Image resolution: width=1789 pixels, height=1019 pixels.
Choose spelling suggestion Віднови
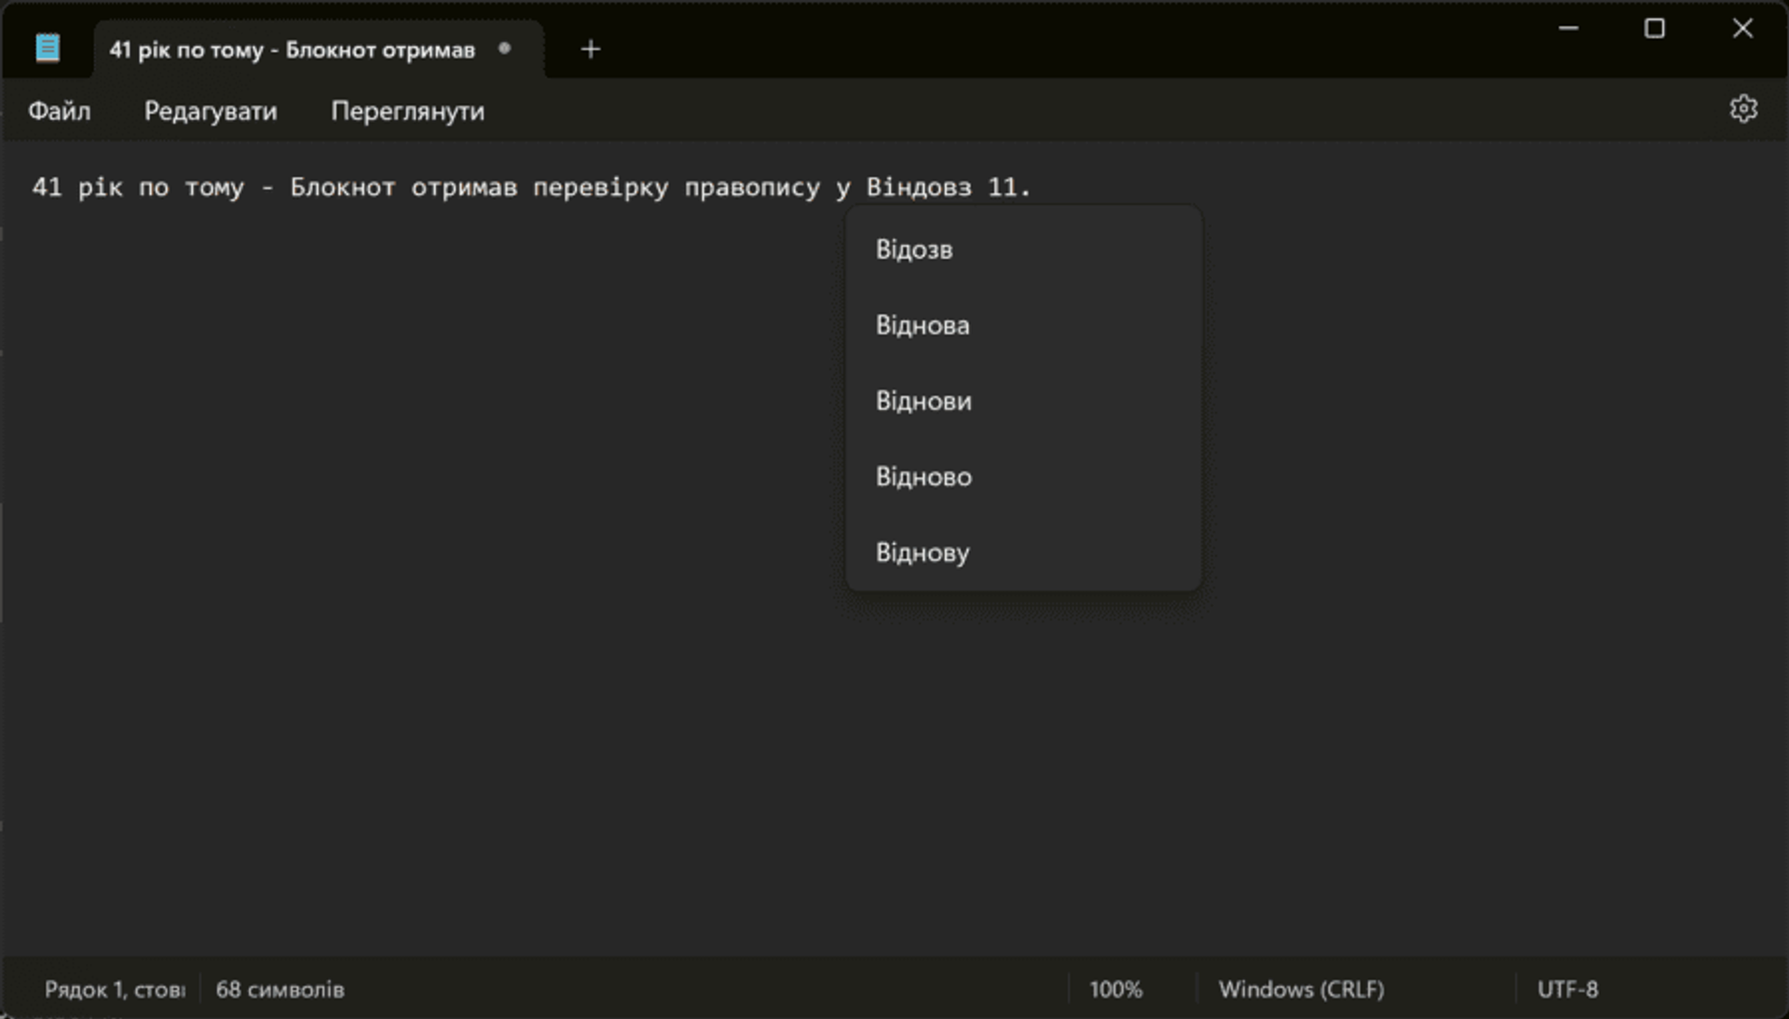[x=1023, y=401]
